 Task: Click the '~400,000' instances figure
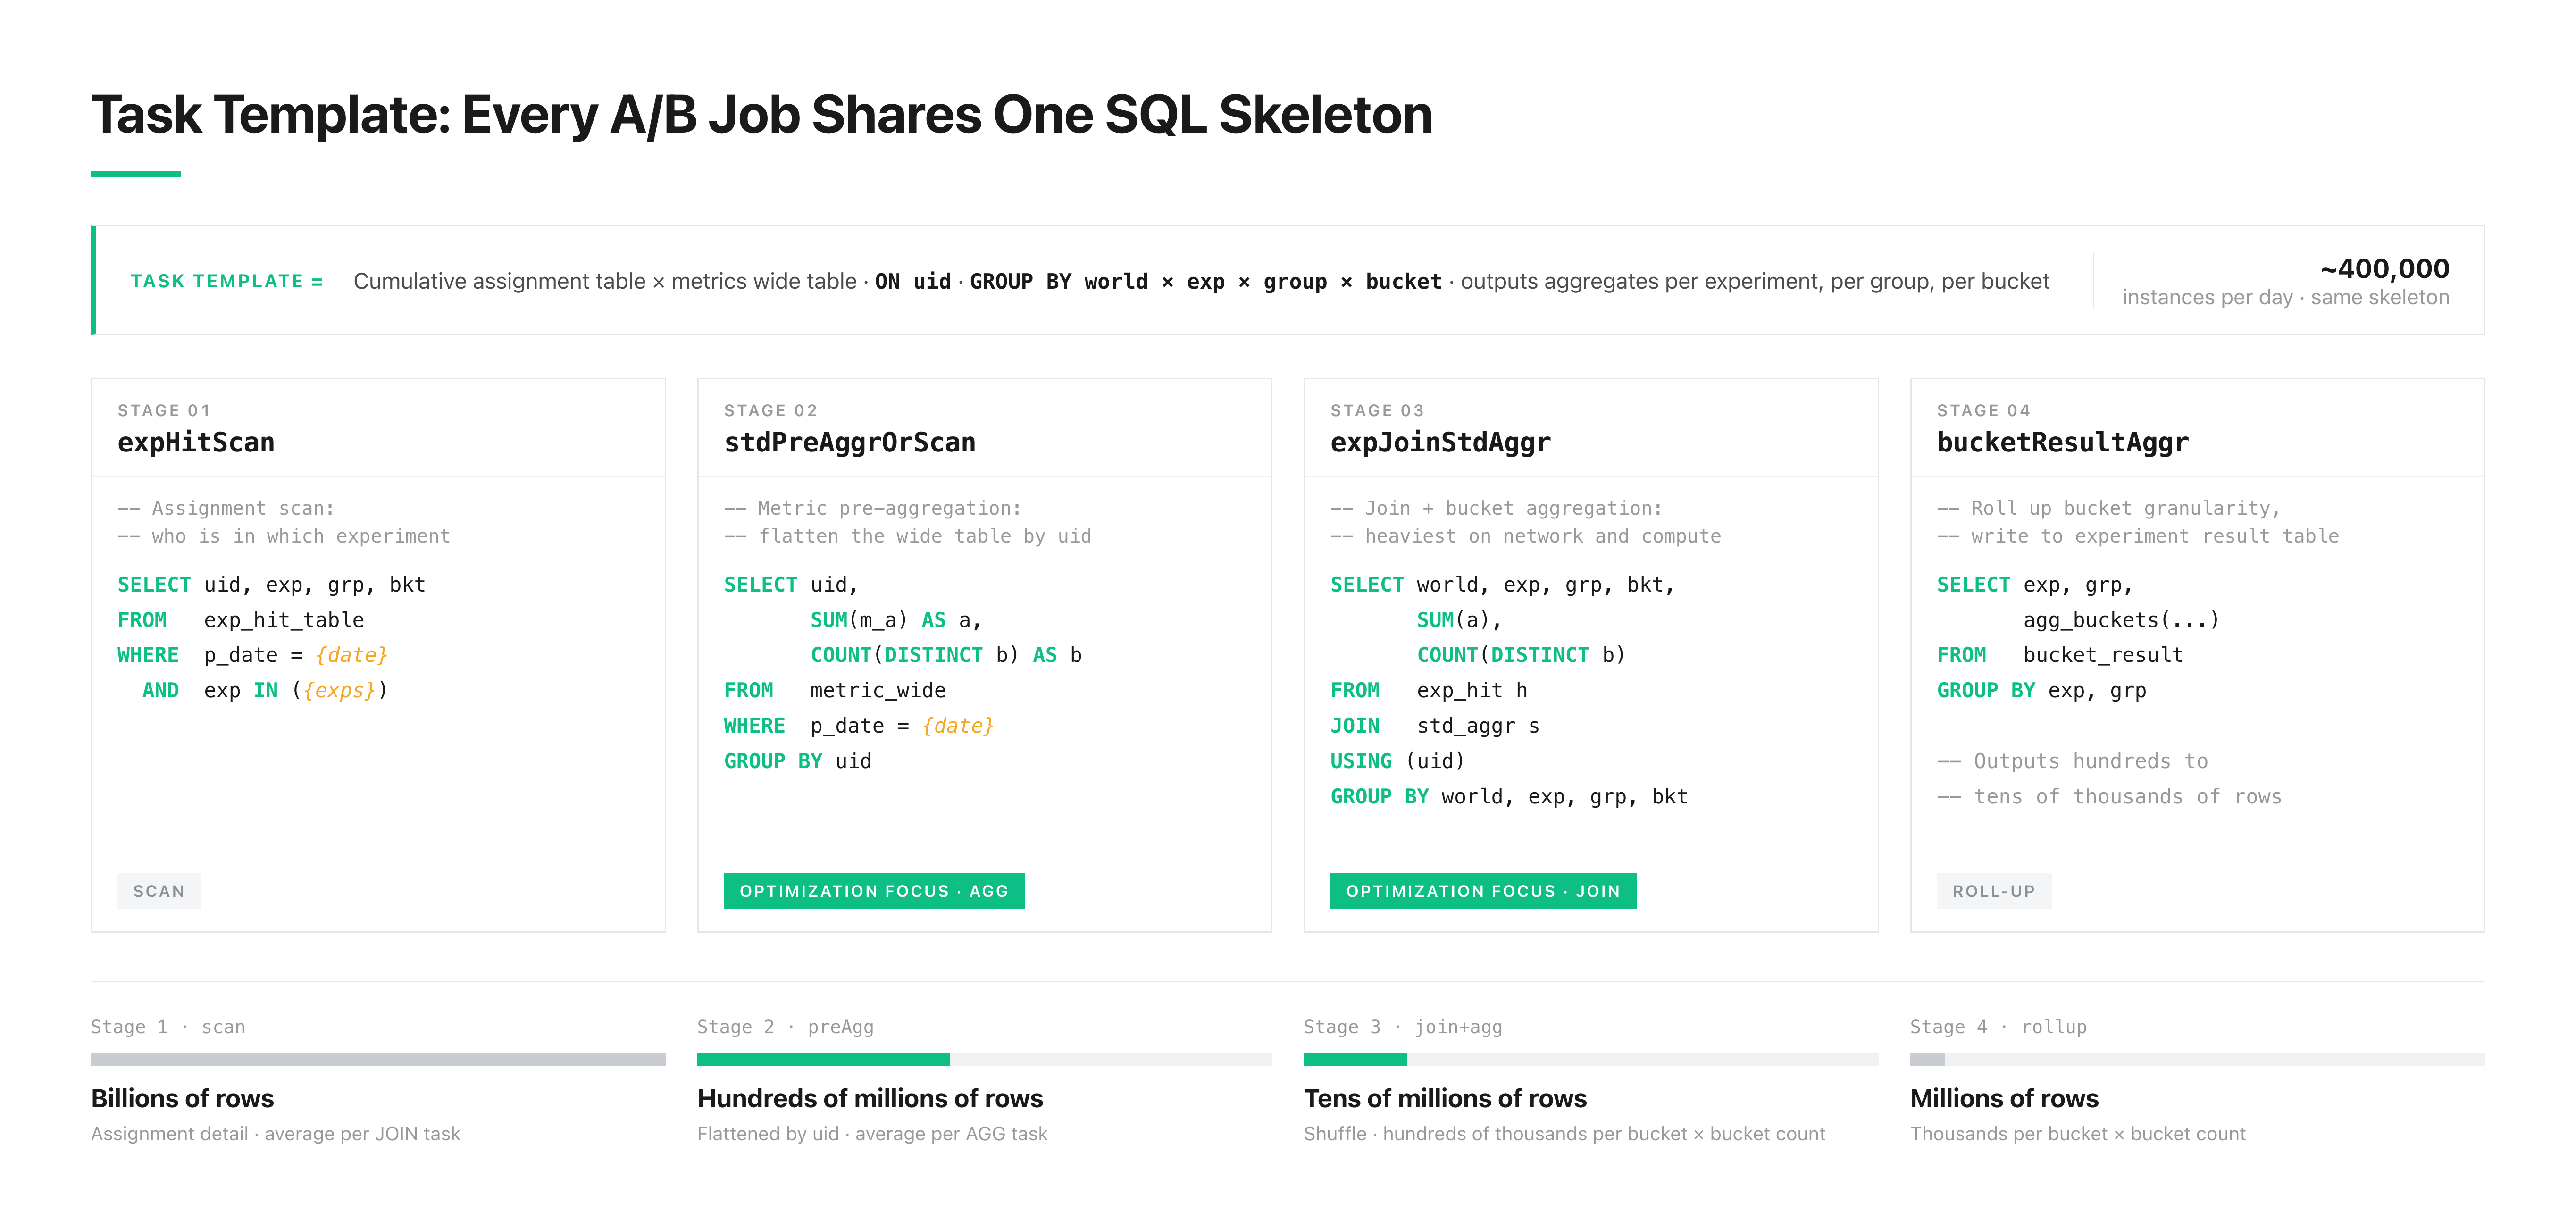coord(2384,268)
